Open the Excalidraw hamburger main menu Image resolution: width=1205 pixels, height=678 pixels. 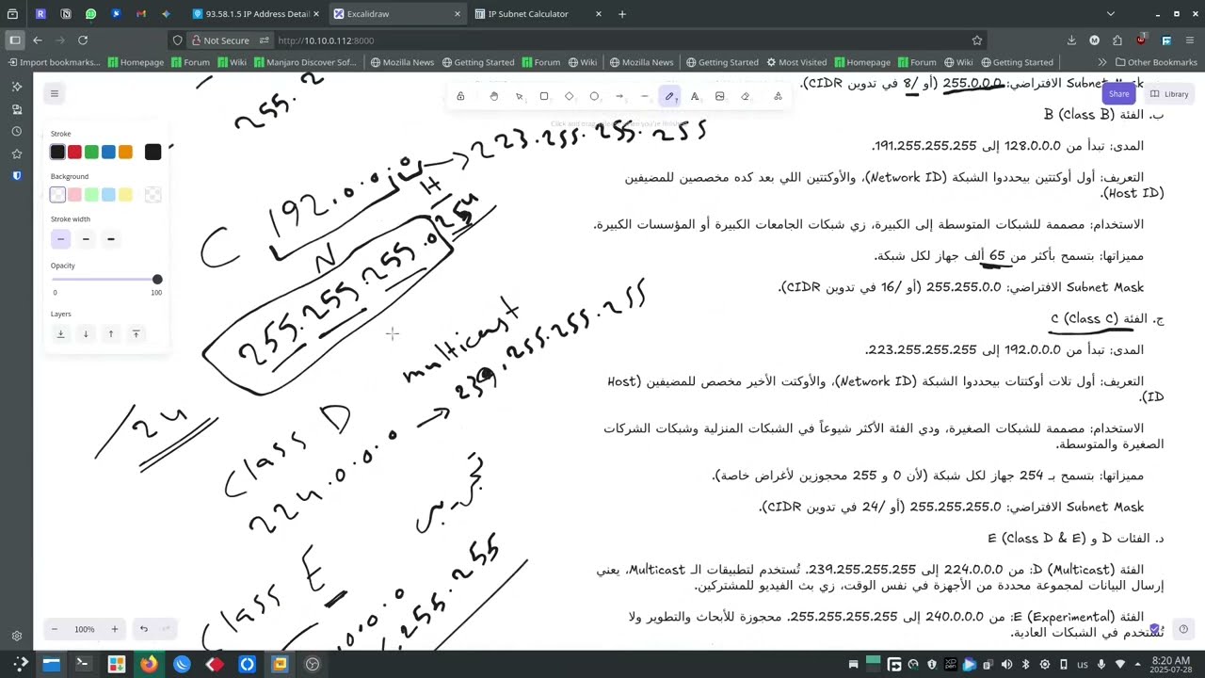coord(55,93)
